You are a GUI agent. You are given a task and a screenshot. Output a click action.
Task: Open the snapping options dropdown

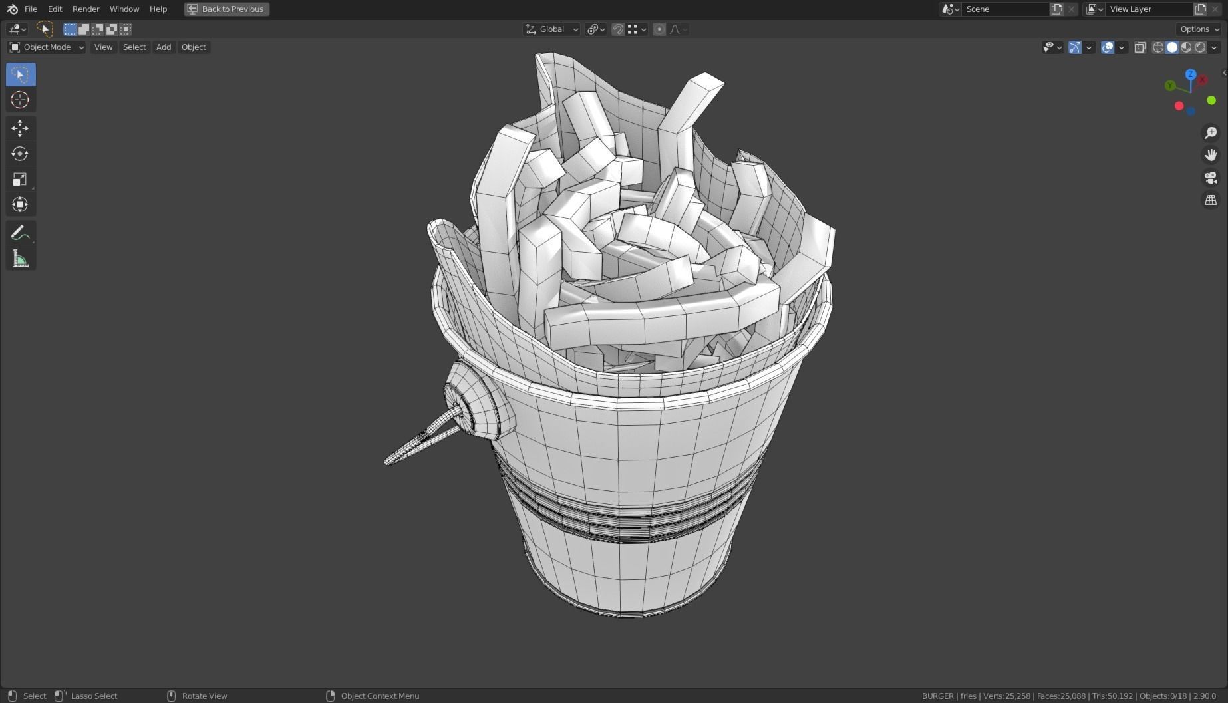pos(637,29)
